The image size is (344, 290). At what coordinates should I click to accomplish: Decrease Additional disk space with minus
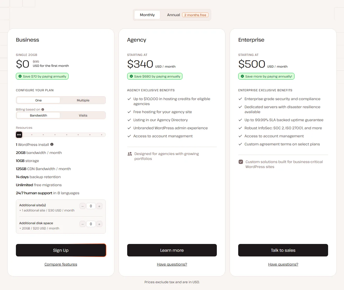click(x=83, y=224)
